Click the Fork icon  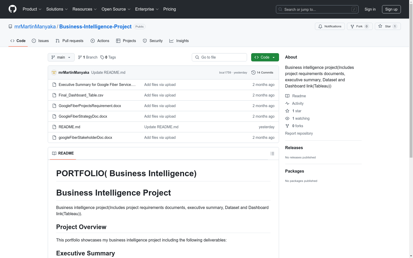pos(352,26)
